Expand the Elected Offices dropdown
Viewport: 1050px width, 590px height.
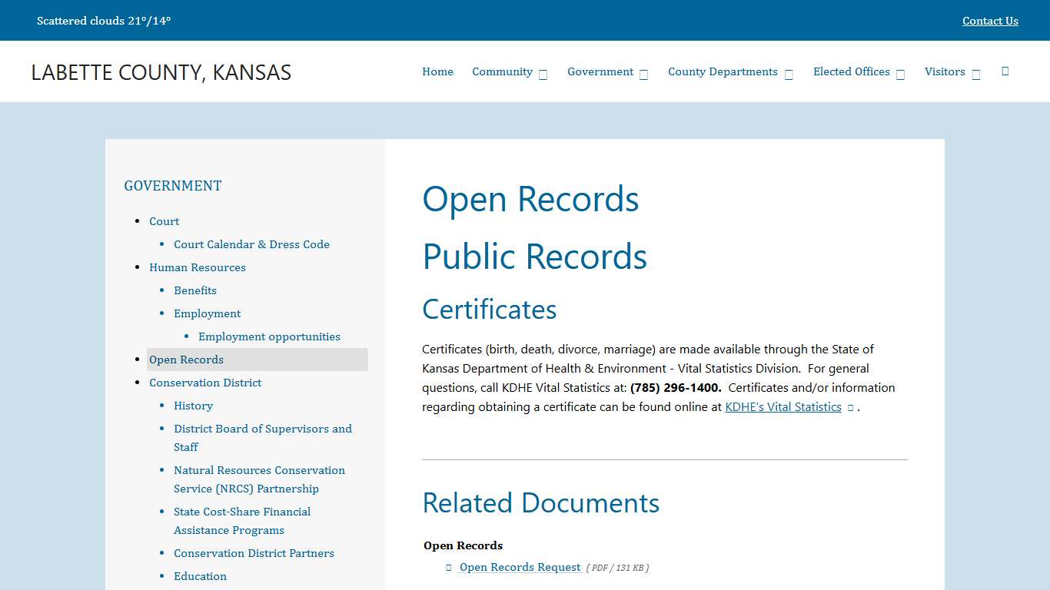tap(851, 71)
